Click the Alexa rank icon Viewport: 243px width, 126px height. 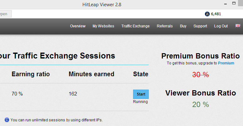207,14
